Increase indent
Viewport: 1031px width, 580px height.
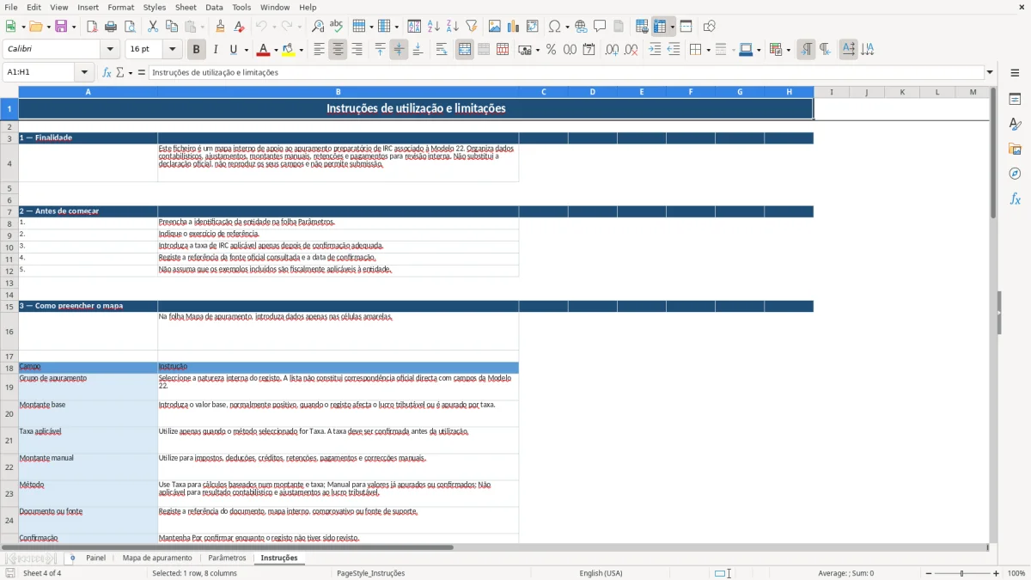coord(655,50)
